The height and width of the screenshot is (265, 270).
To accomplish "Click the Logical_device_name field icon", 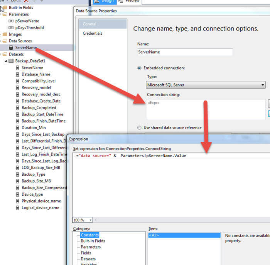I will click(x=17, y=208).
